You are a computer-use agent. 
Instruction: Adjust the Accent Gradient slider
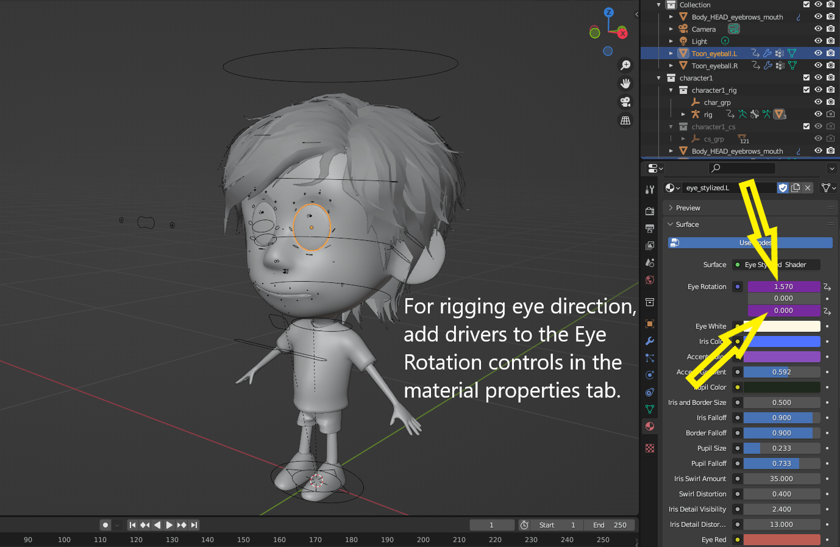click(x=782, y=372)
